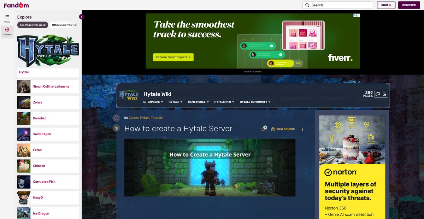Click the Norton advertisement banner
This screenshot has height=219, width=424.
click(x=352, y=167)
